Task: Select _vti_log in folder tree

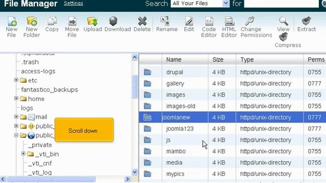Action: [x=40, y=172]
